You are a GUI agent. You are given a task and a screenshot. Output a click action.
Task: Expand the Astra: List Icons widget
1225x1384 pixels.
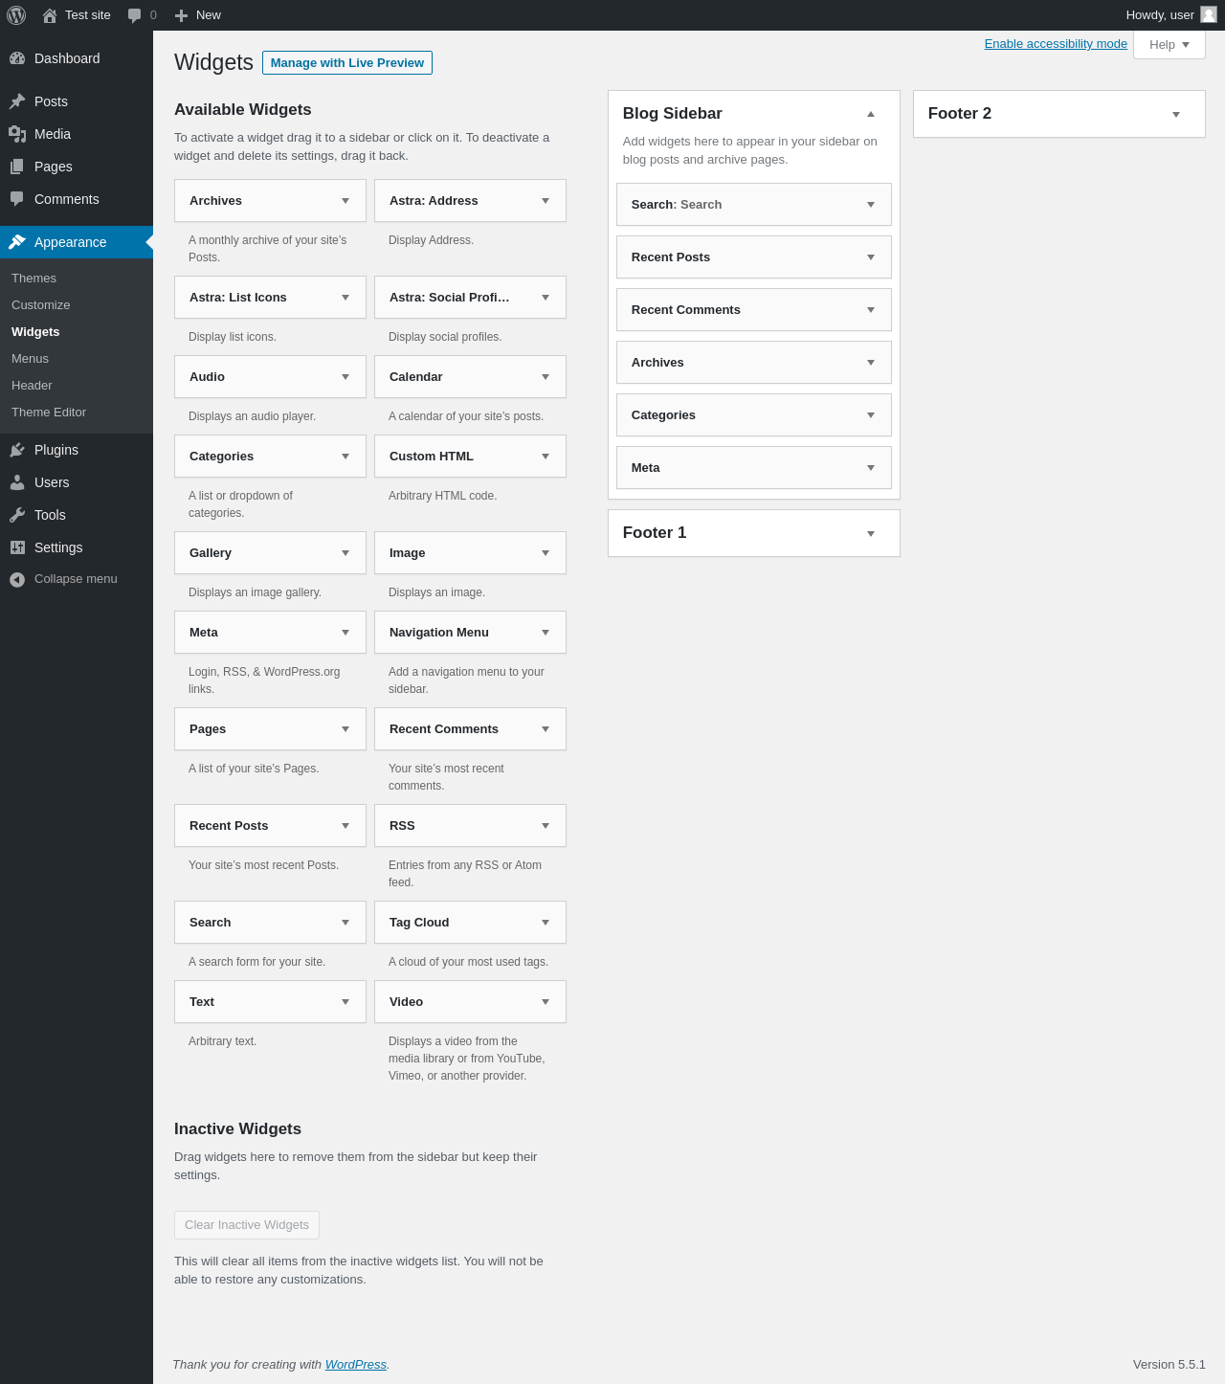coord(345,298)
